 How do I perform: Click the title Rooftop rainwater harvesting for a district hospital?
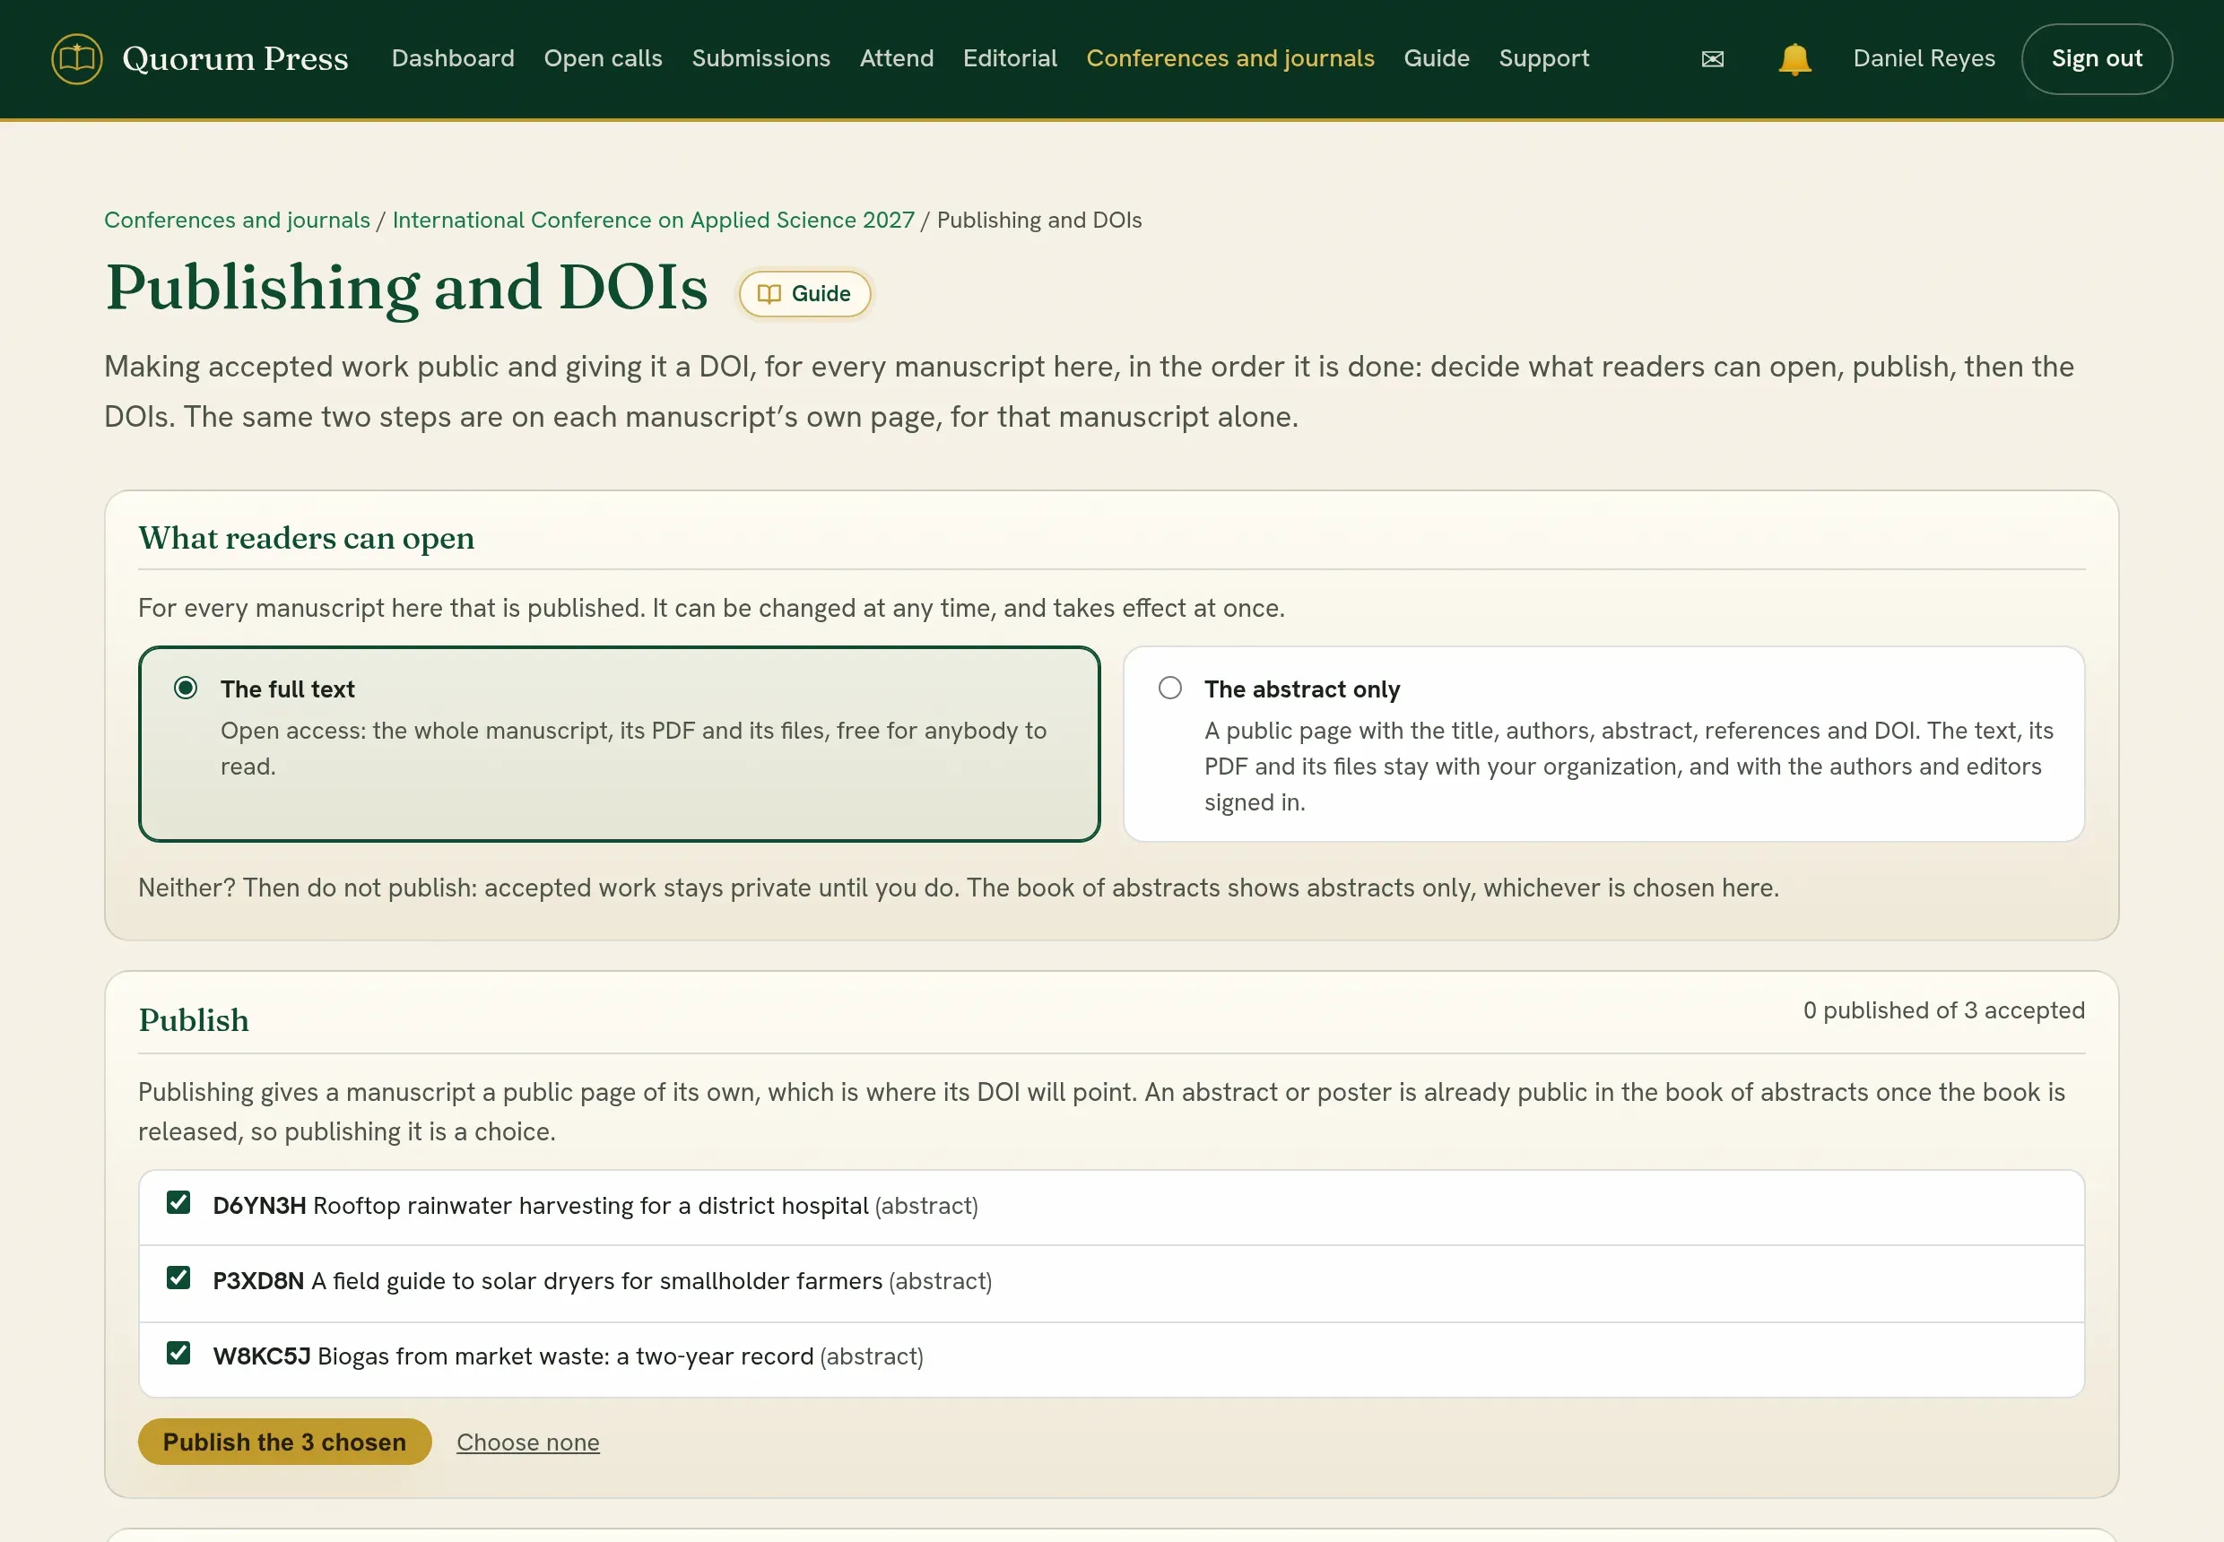pyautogui.click(x=591, y=1206)
